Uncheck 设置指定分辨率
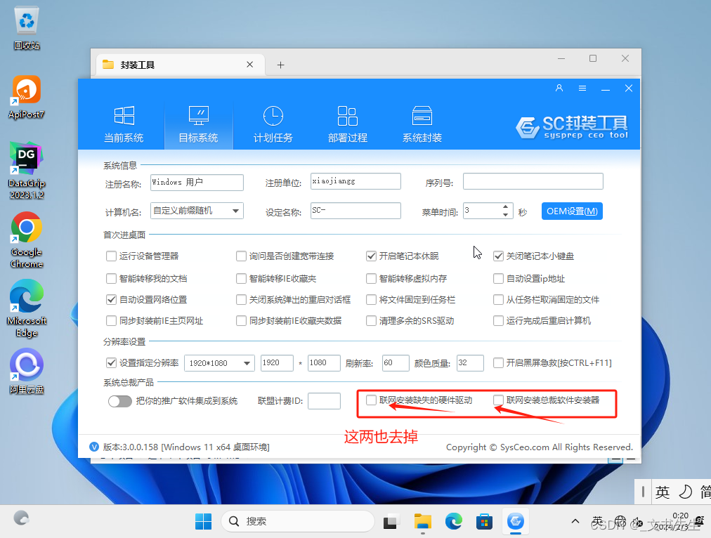The width and height of the screenshot is (711, 538). (111, 362)
